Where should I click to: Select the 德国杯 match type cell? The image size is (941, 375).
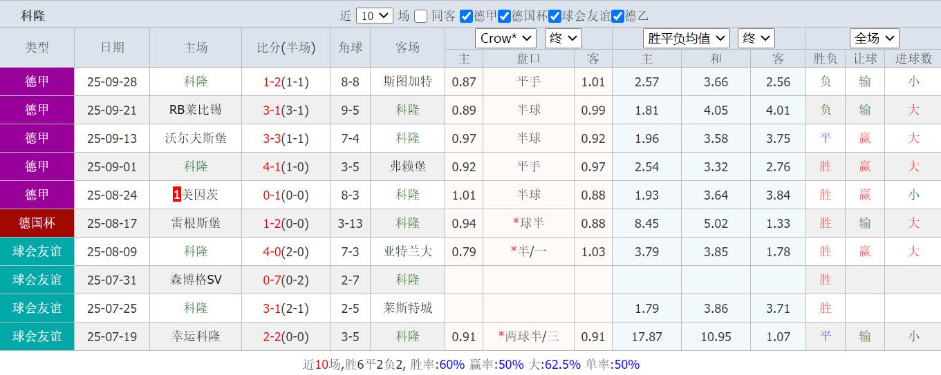37,223
